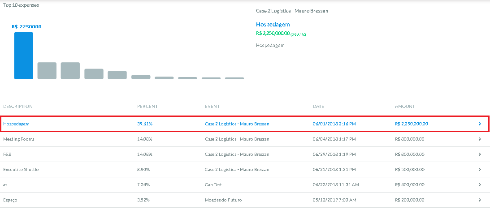Click Moedas do Futuro event cell
This screenshot has height=210, width=490.
click(x=223, y=200)
